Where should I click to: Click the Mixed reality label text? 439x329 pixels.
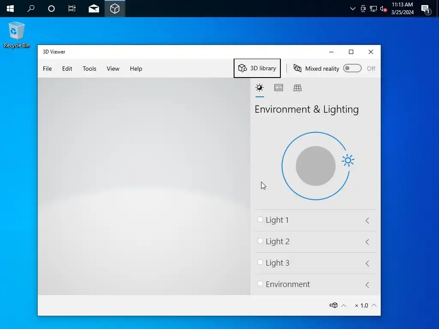pyautogui.click(x=322, y=69)
